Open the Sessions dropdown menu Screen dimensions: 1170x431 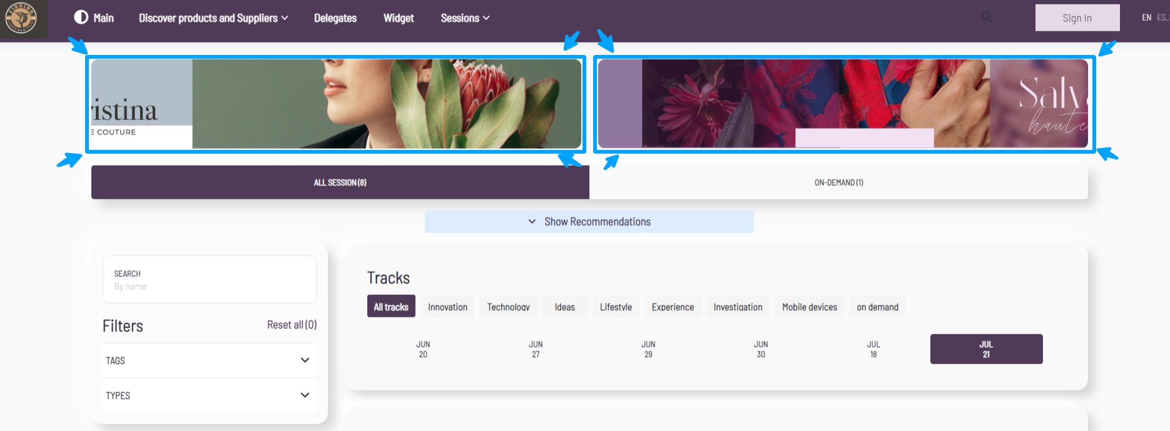464,18
